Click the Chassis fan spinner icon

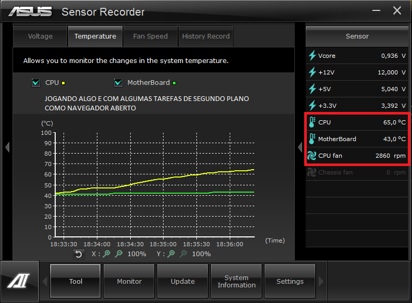[x=311, y=172]
